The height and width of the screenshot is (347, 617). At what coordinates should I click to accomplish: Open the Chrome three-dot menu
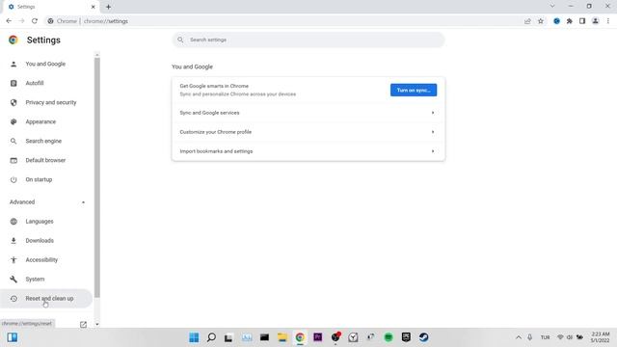click(608, 21)
